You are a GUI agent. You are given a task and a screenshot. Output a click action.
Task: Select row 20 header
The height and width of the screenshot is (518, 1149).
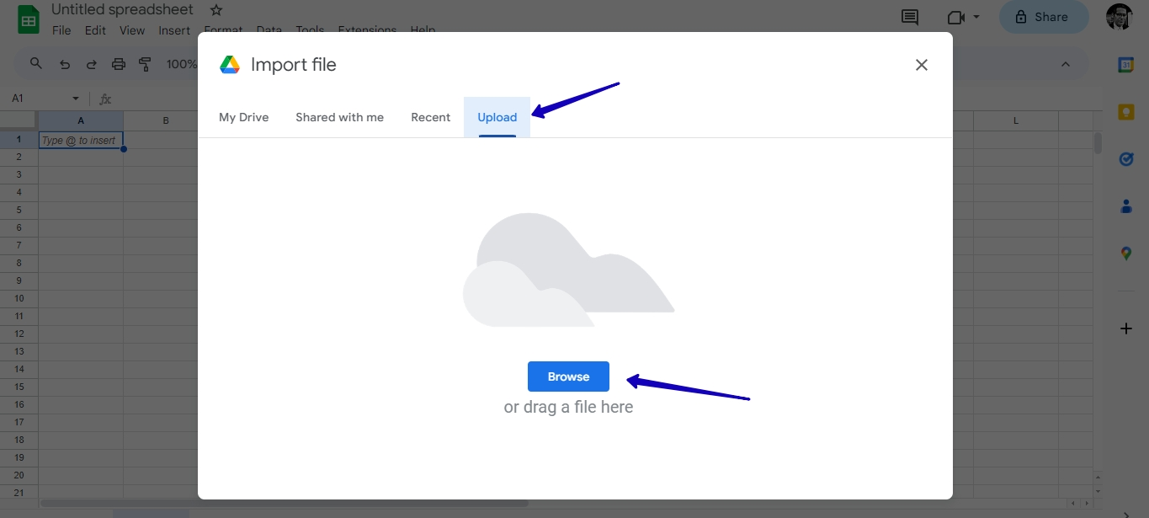coord(19,475)
